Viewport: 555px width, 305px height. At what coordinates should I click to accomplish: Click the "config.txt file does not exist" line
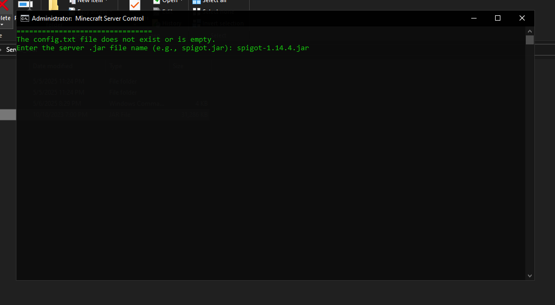pos(116,40)
